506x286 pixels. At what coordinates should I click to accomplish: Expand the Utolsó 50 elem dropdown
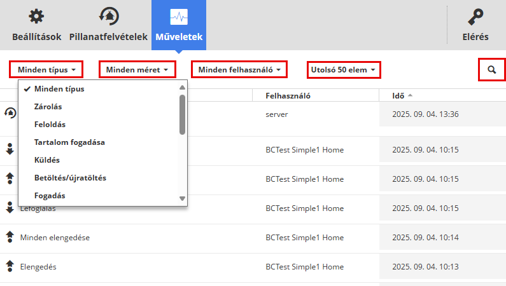pyautogui.click(x=343, y=69)
